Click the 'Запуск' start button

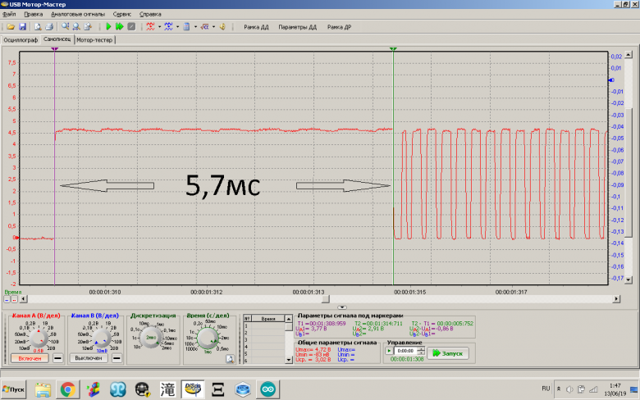pyautogui.click(x=447, y=352)
